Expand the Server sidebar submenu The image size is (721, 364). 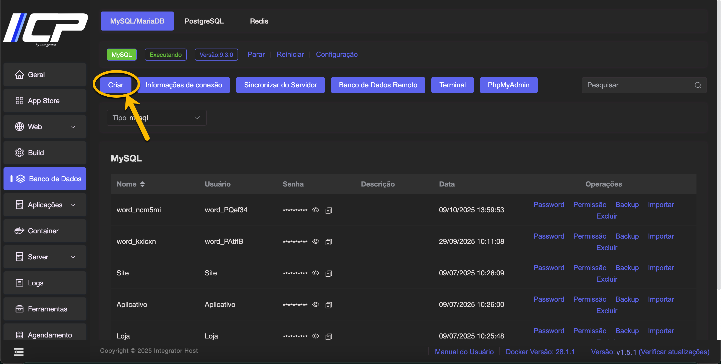(x=73, y=257)
